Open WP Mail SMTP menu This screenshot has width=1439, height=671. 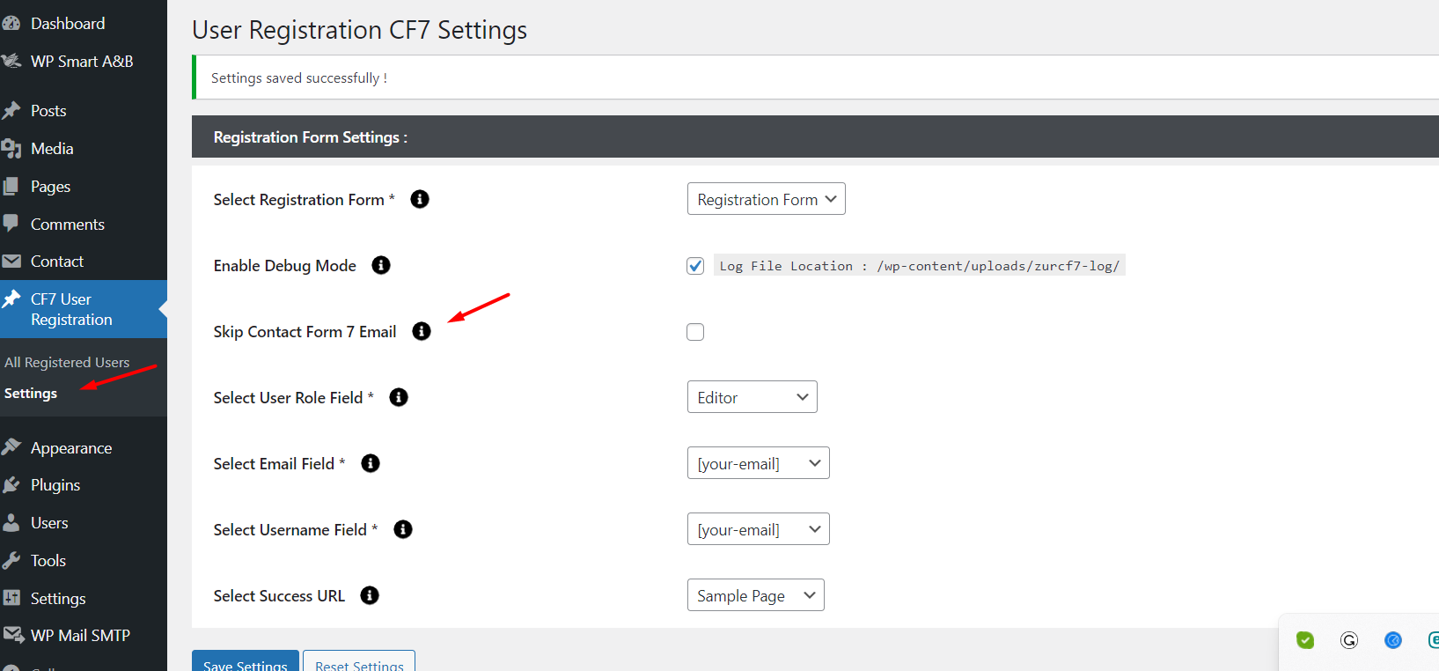tap(80, 635)
